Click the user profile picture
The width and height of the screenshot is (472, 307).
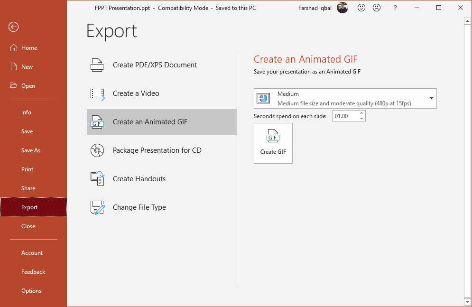(342, 8)
